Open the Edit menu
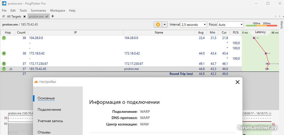The height and width of the screenshot is (135, 284). pyautogui.click(x=13, y=11)
